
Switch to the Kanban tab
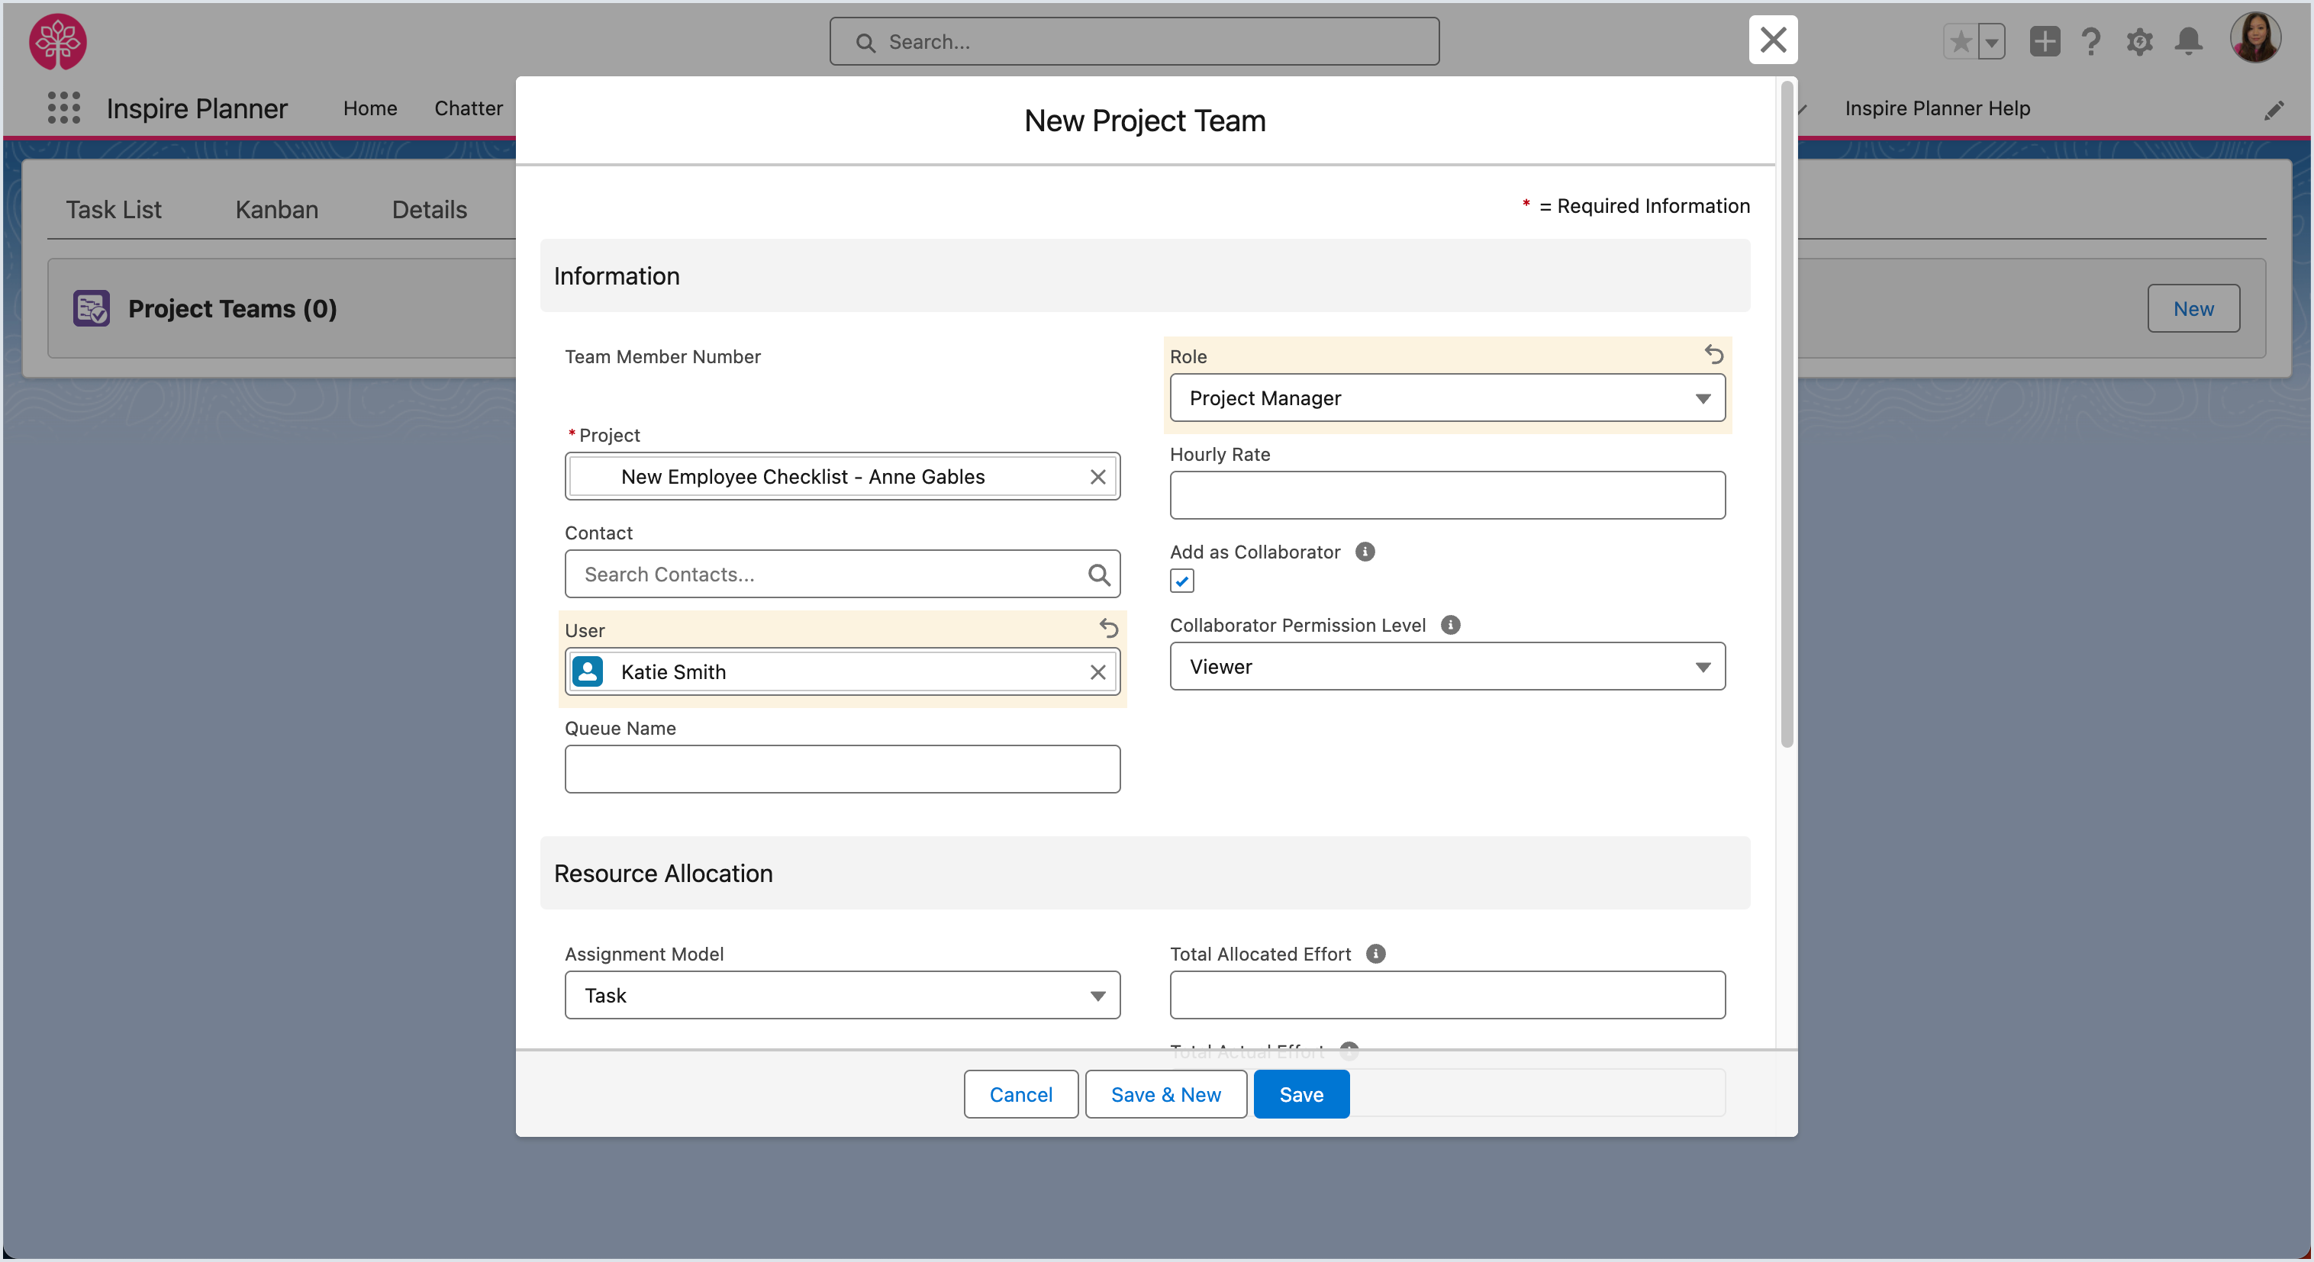click(x=277, y=209)
